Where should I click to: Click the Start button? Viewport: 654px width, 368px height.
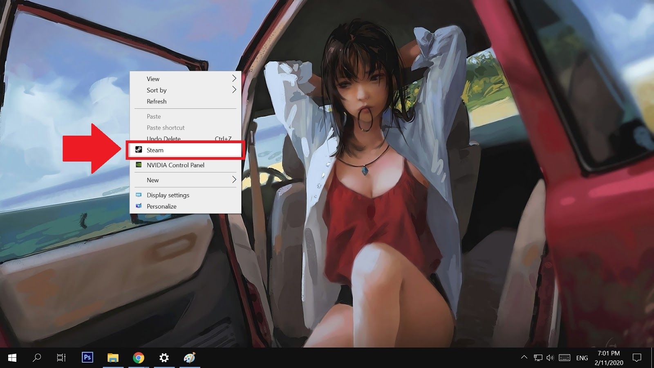click(12, 357)
